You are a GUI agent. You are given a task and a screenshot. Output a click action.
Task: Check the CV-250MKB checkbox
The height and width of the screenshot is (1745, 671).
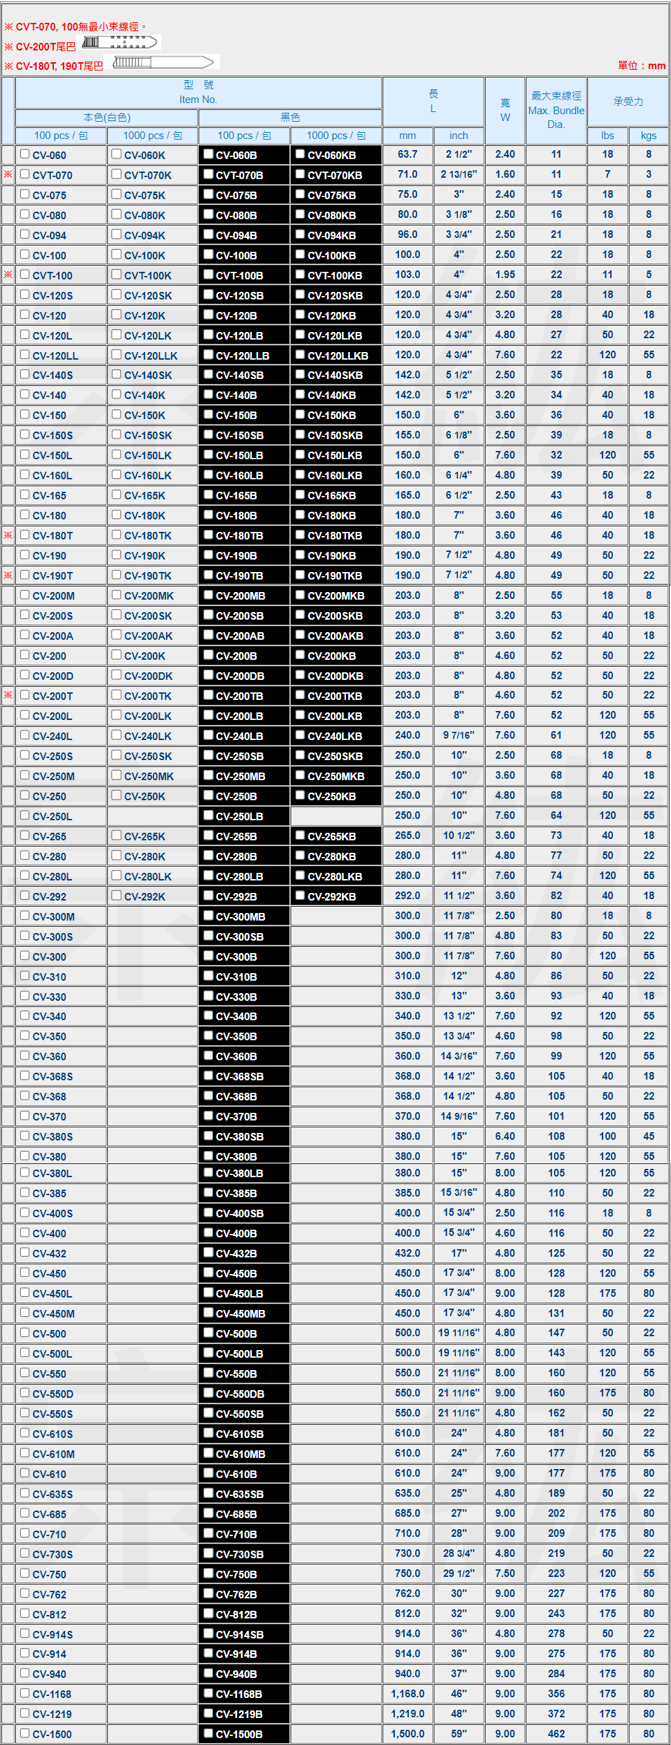click(x=300, y=775)
